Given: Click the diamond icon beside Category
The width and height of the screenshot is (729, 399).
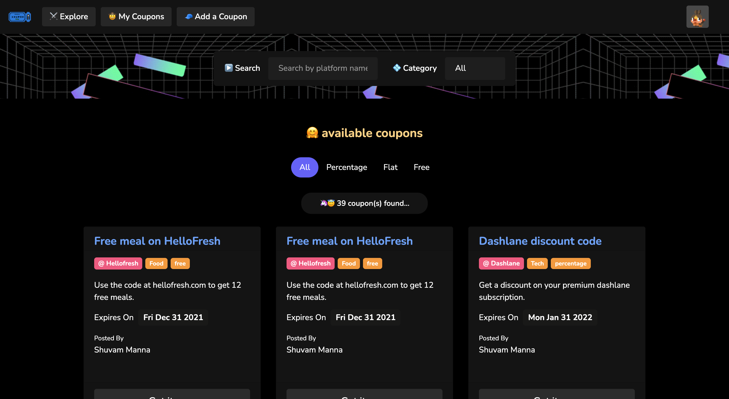Looking at the screenshot, I should tap(397, 68).
